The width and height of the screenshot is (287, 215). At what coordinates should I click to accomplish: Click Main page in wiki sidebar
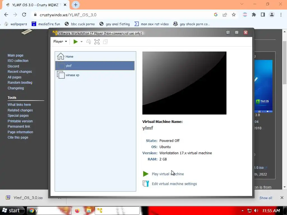pyautogui.click(x=15, y=55)
